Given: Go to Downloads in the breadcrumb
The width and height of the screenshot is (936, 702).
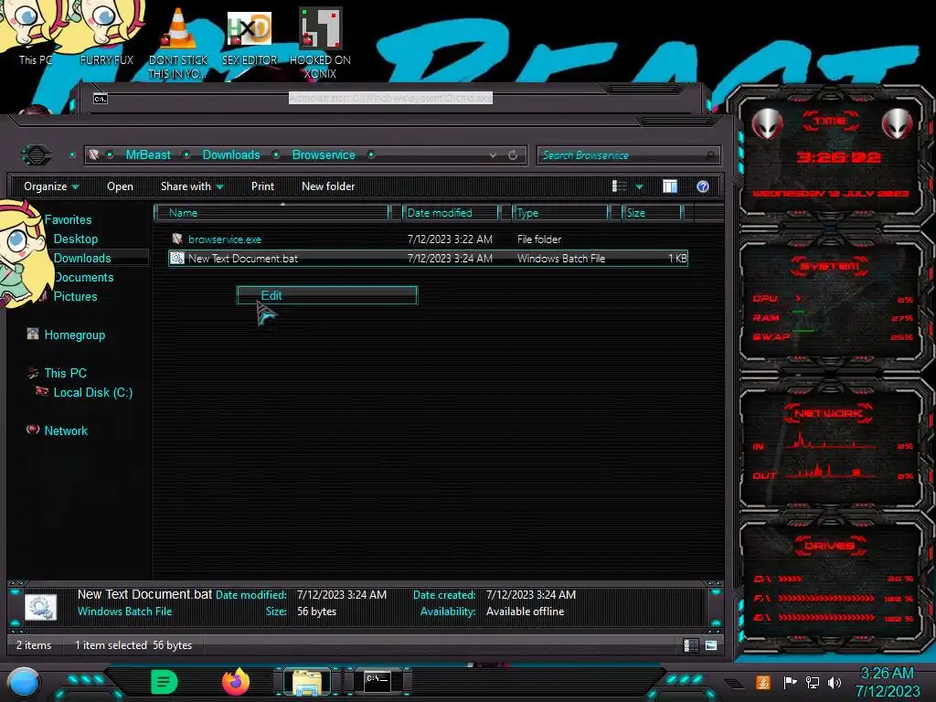Looking at the screenshot, I should pyautogui.click(x=231, y=154).
